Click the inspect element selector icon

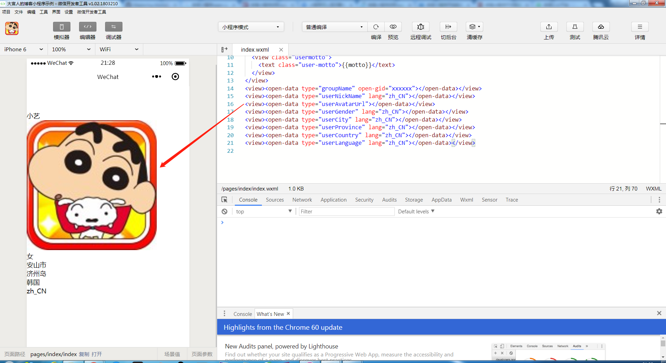(224, 200)
